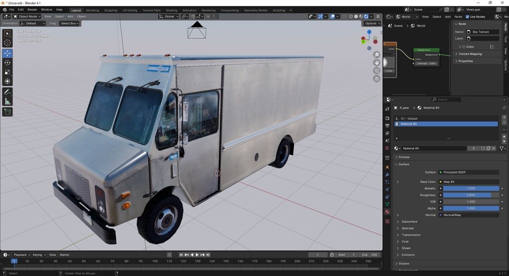Activate the Rotate tool
This screenshot has width=509, height=276.
coord(7,63)
